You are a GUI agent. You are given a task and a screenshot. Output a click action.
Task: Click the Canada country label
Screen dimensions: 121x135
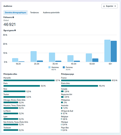64,89
